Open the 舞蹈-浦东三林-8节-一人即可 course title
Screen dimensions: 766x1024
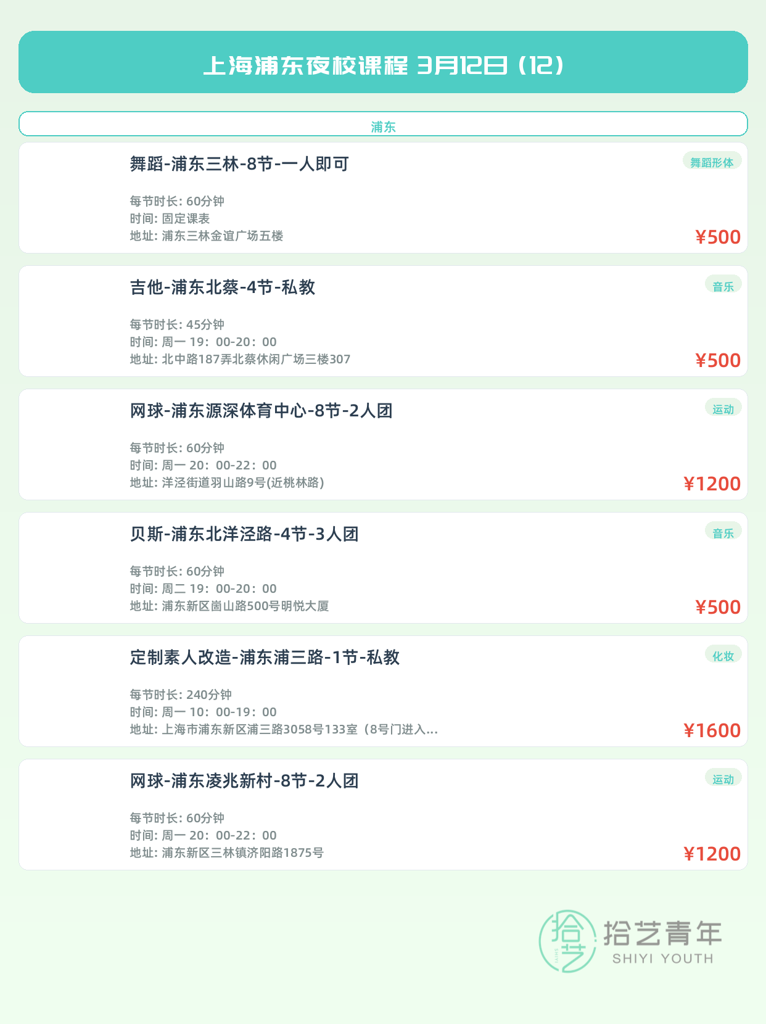239,164
